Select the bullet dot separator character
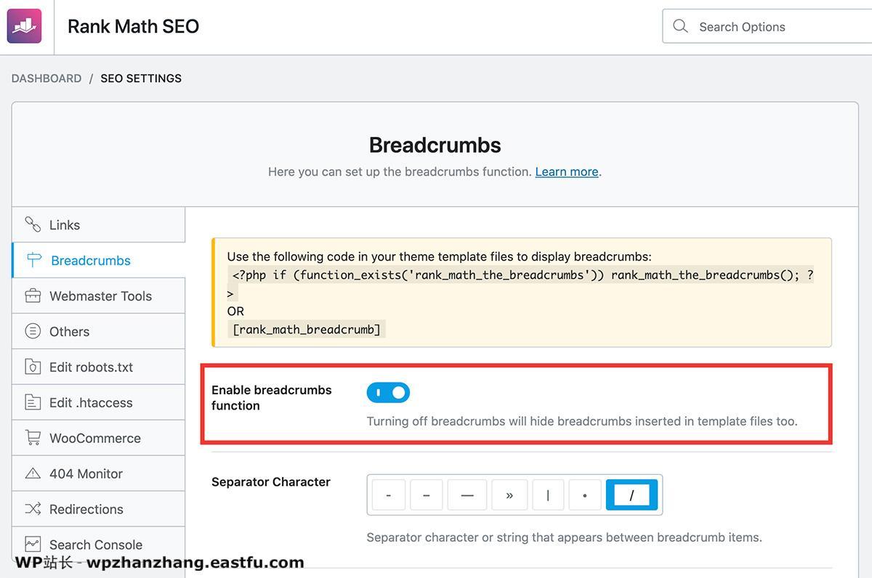The width and height of the screenshot is (872, 578). pyautogui.click(x=585, y=495)
